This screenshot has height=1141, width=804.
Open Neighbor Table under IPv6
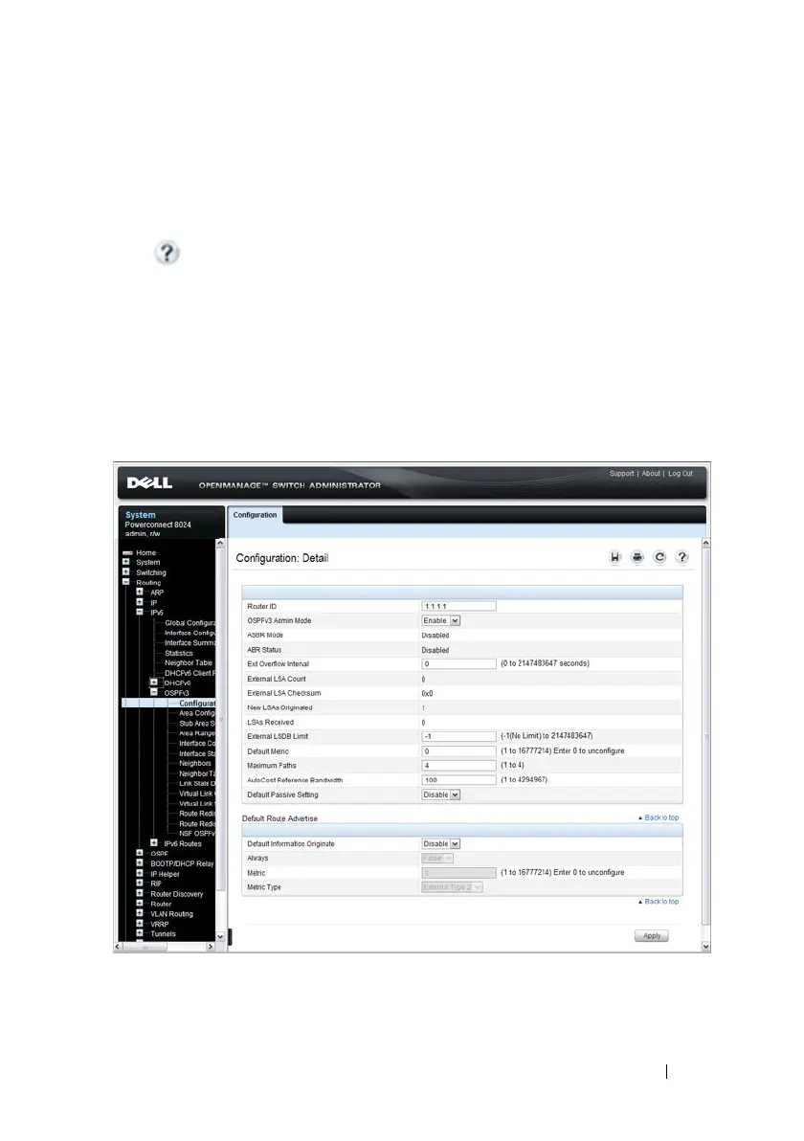tap(189, 663)
